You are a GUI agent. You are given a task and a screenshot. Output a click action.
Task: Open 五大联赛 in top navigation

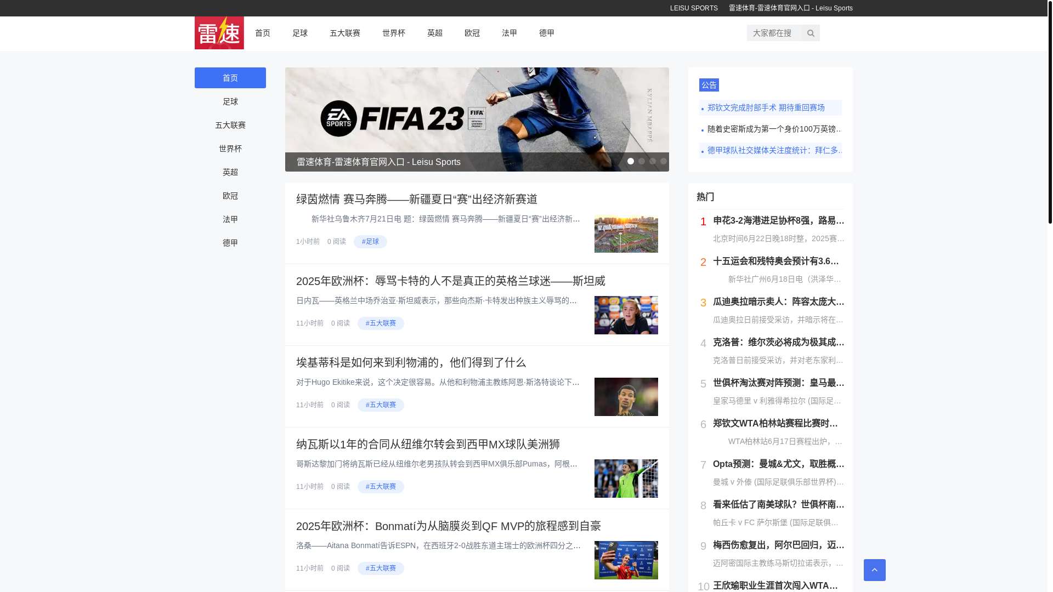345,33
